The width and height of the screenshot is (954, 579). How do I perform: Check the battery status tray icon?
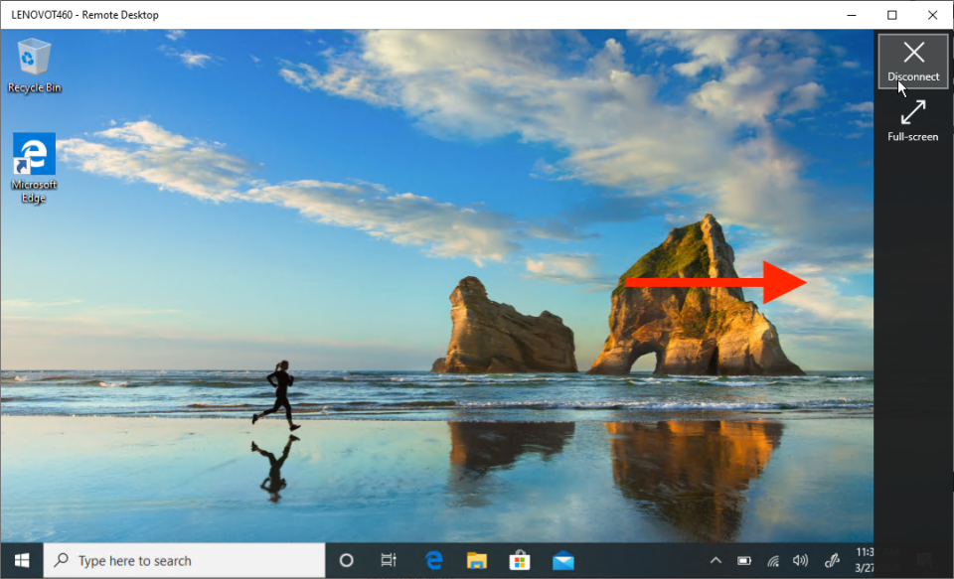744,560
